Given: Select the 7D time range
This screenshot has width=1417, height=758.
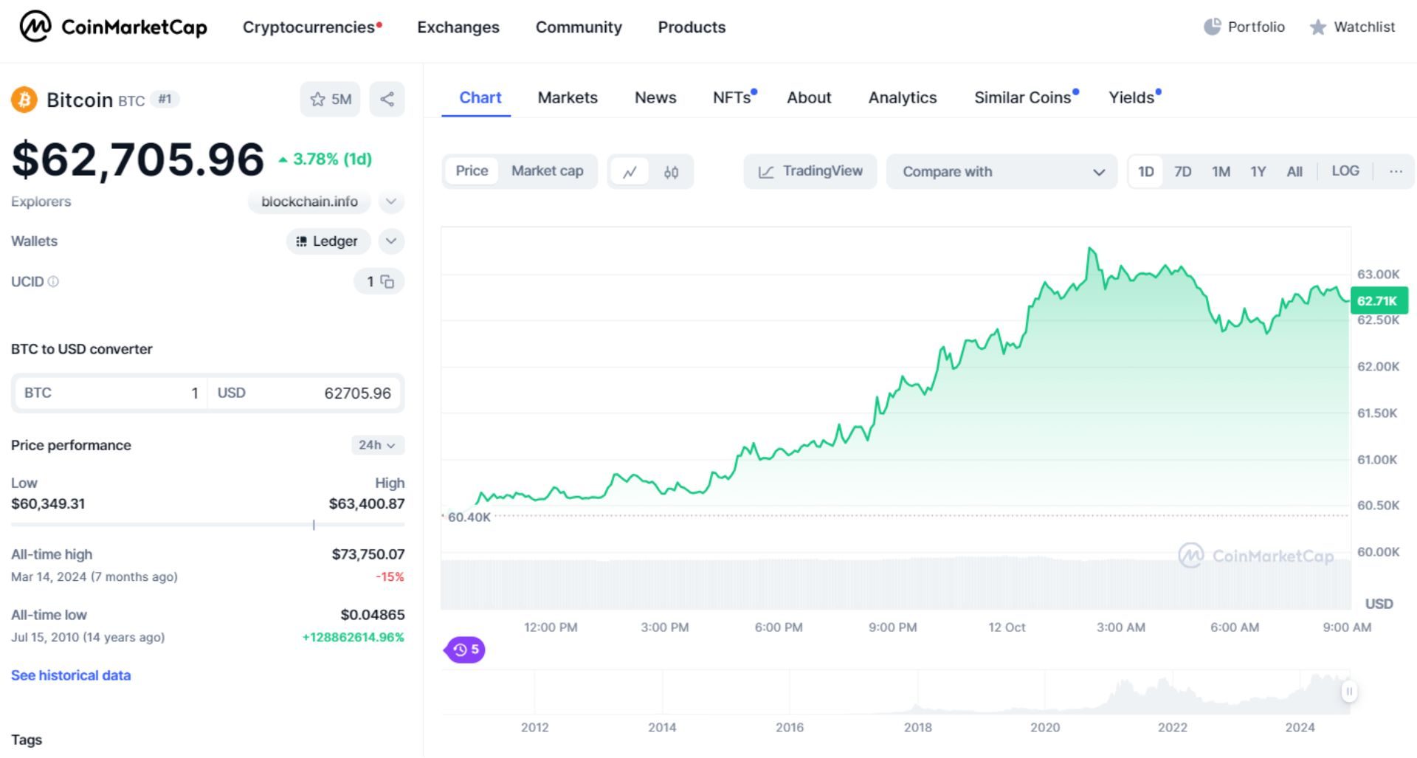Looking at the screenshot, I should point(1182,170).
